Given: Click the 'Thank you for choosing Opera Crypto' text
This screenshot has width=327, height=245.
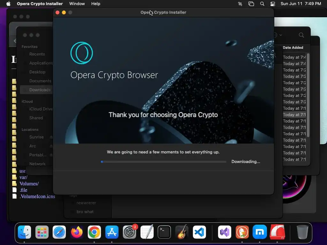Looking at the screenshot, I should click(x=163, y=115).
